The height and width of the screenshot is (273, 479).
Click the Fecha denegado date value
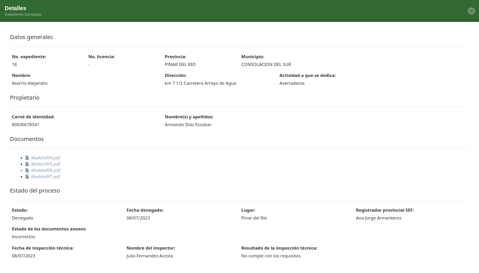point(138,218)
